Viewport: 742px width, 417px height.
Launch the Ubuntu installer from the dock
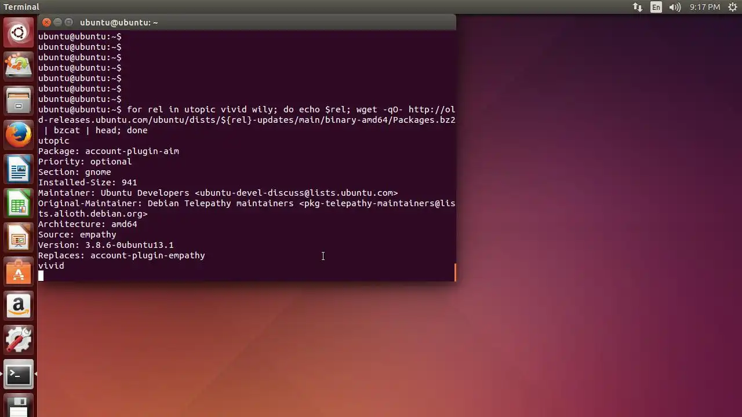(x=19, y=66)
